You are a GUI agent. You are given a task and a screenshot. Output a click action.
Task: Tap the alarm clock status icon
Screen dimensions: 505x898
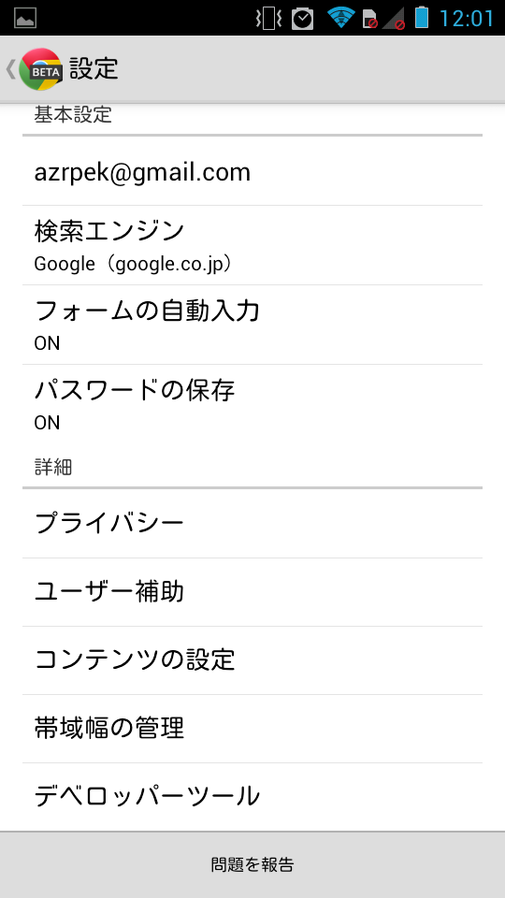coord(302,19)
